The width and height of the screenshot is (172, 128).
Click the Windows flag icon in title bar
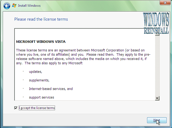pyautogui.click(x=14, y=5)
